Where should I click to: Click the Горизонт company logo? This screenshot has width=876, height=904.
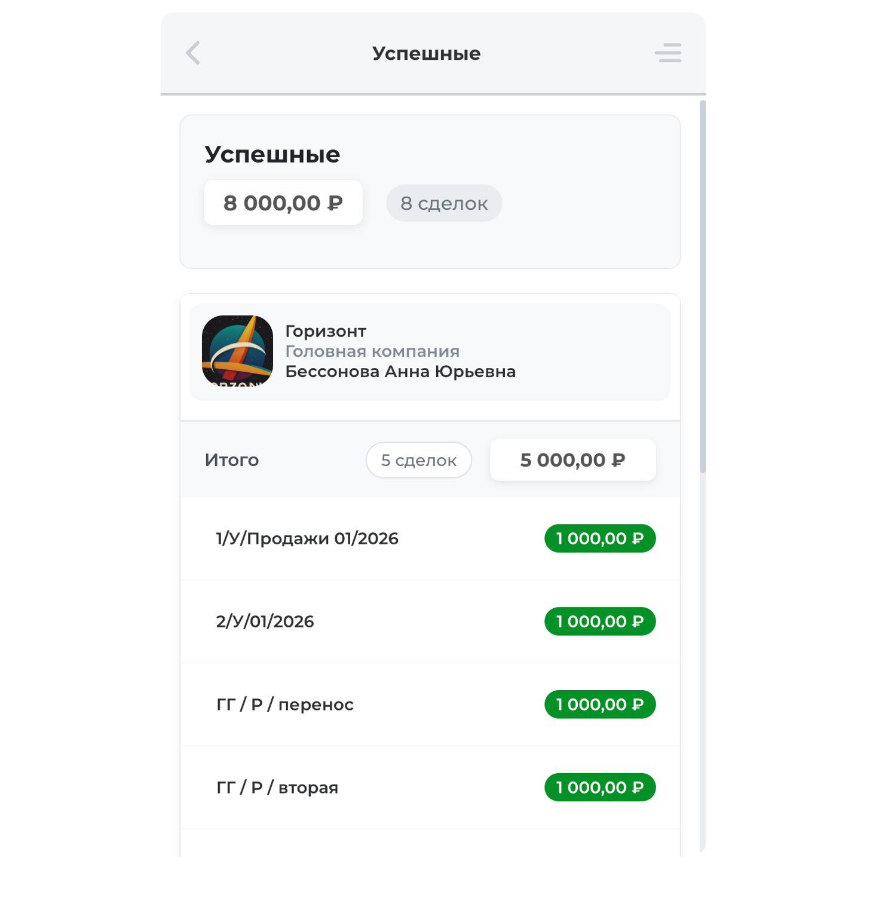[237, 351]
